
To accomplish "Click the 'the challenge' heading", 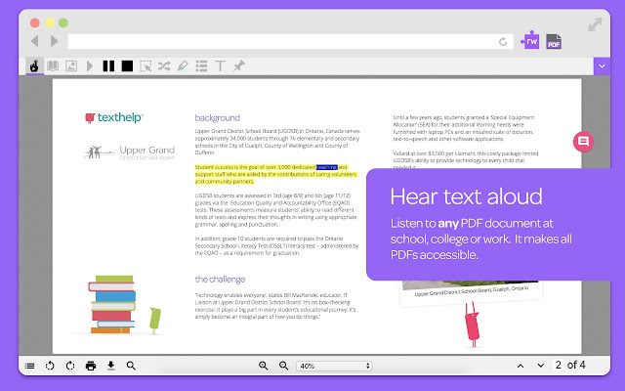I will (x=220, y=280).
